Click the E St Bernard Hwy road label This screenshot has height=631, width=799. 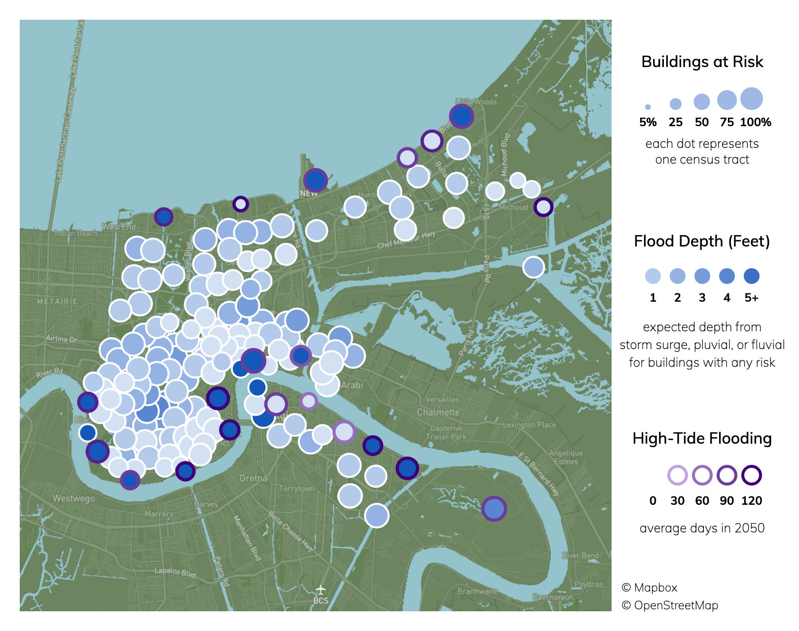pos(539,473)
